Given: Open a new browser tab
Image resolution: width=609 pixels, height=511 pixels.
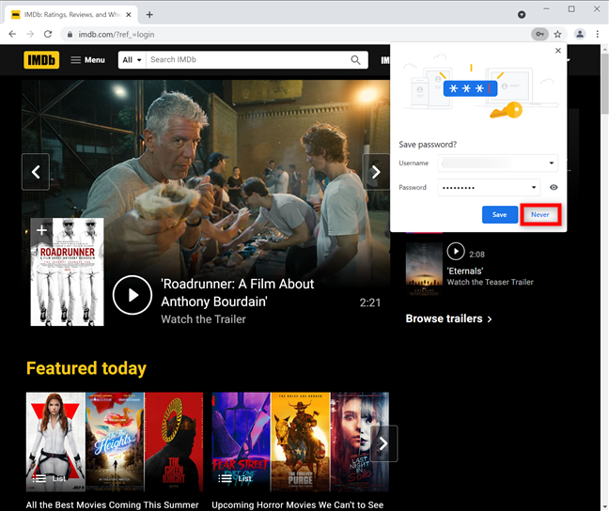Looking at the screenshot, I should 149,14.
